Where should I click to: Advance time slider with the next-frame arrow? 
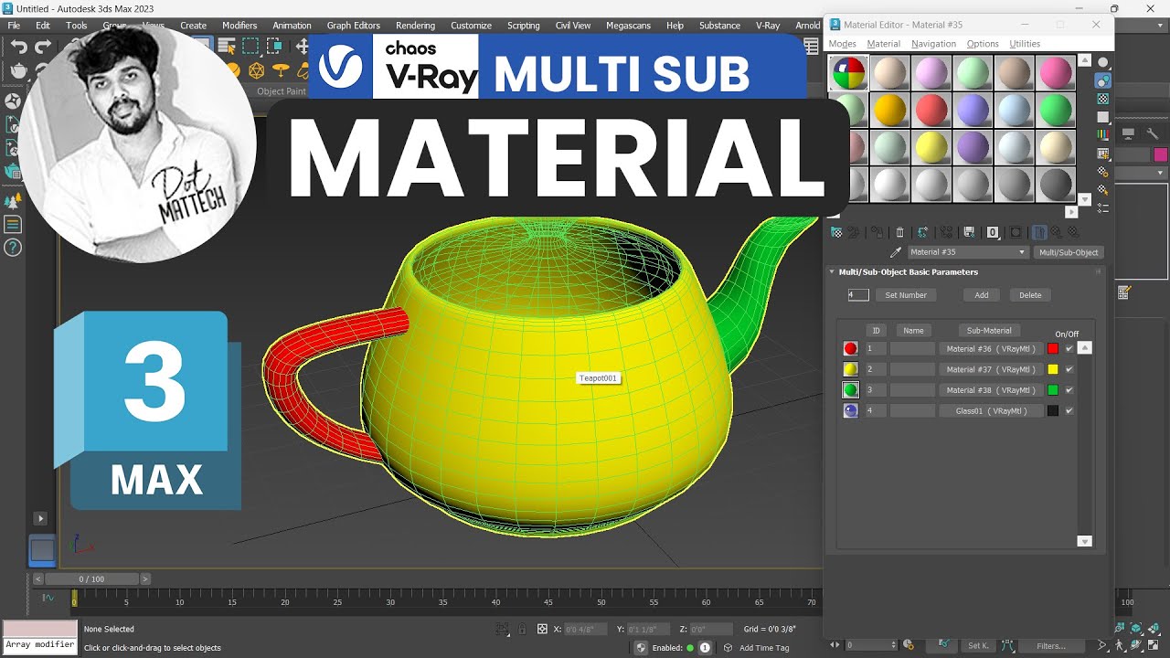tap(145, 578)
